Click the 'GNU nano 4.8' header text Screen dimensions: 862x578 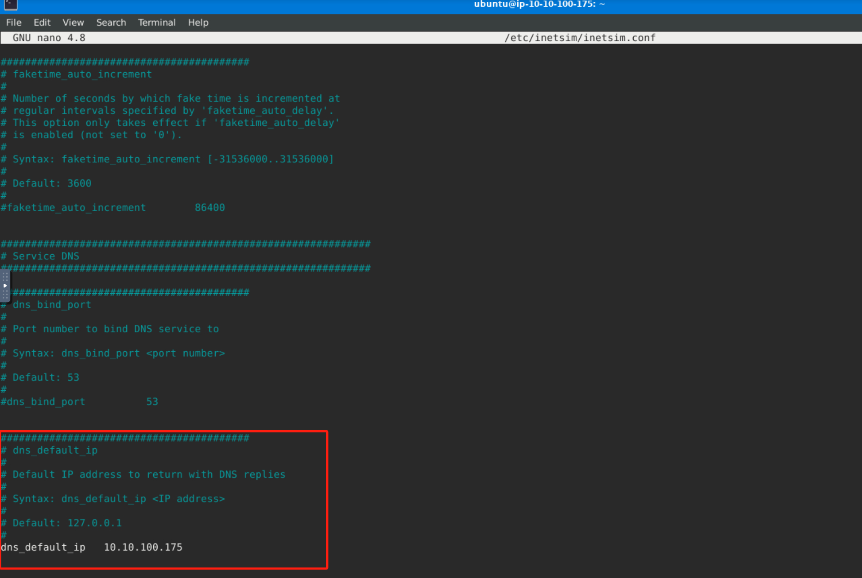[x=49, y=38]
